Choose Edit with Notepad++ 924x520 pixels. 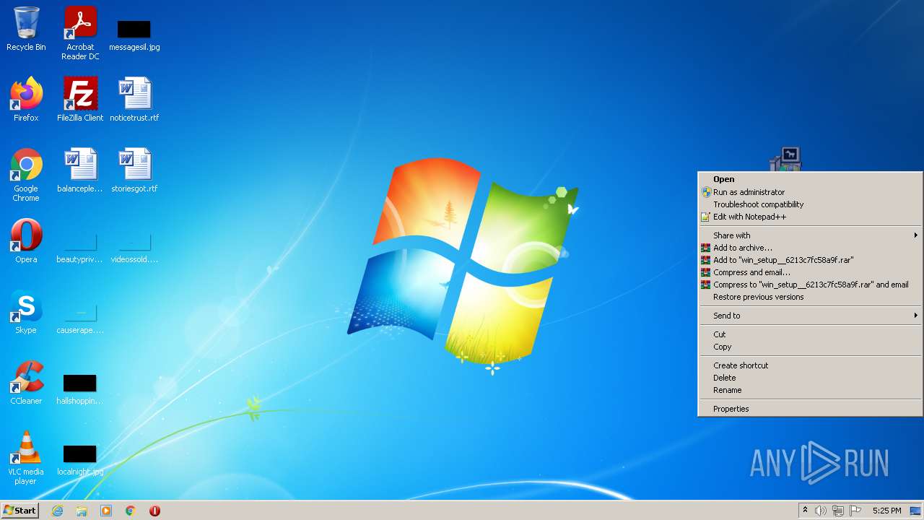[810, 217]
